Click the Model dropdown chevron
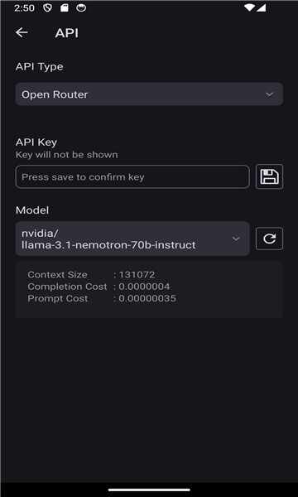 coord(236,239)
